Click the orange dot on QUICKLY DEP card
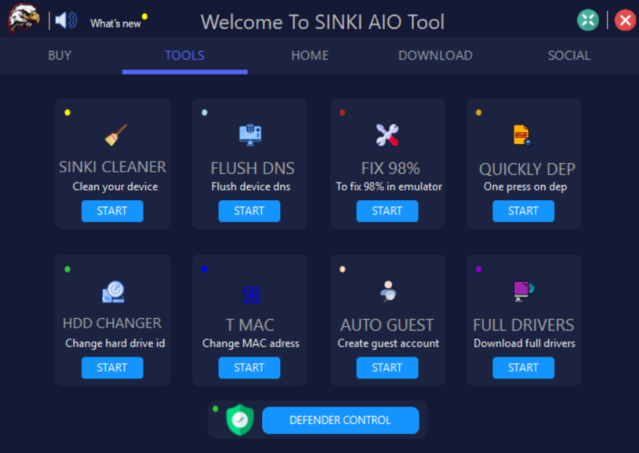 pyautogui.click(x=479, y=112)
